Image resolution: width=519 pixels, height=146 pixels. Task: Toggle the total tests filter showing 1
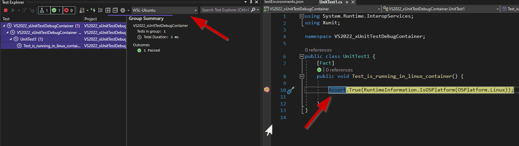coord(44,10)
